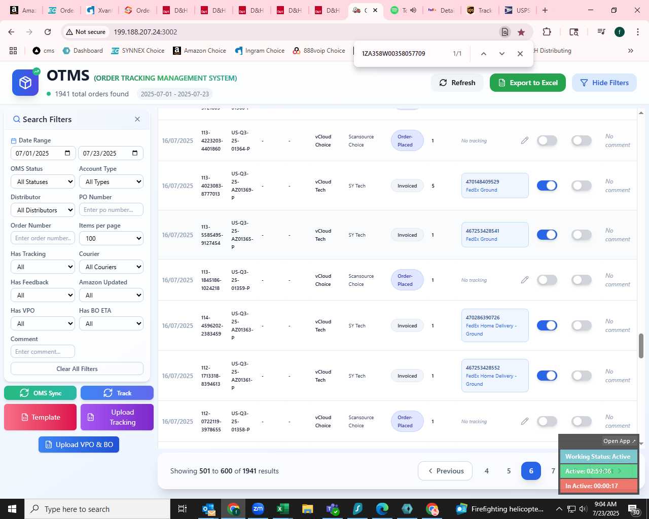649x519 pixels.
Task: Open the Ingram Choice bookmark
Action: pos(260,51)
